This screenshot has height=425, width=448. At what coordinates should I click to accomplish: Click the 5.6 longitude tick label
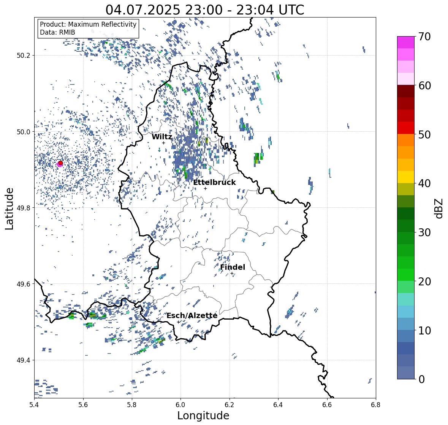[x=83, y=405]
